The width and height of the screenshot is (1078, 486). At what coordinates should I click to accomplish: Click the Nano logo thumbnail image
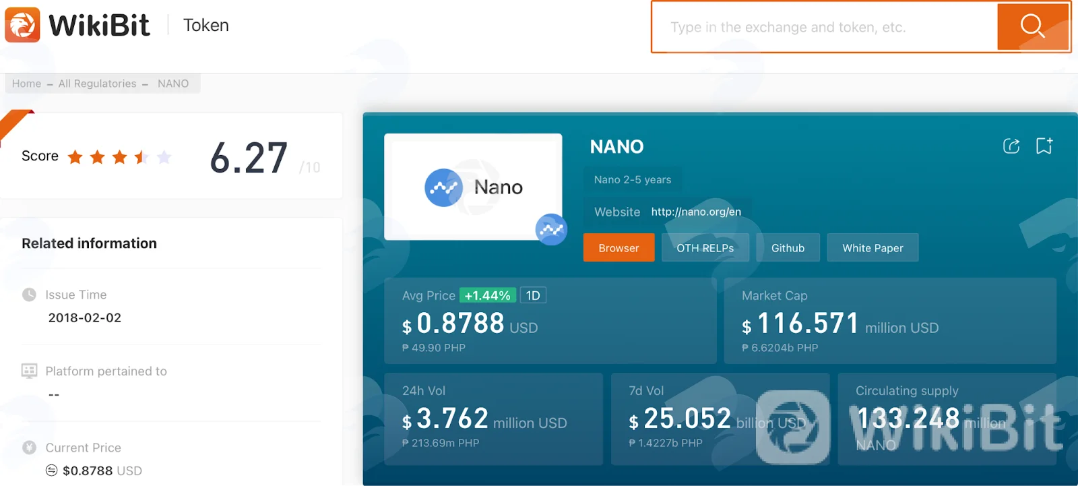pyautogui.click(x=473, y=187)
